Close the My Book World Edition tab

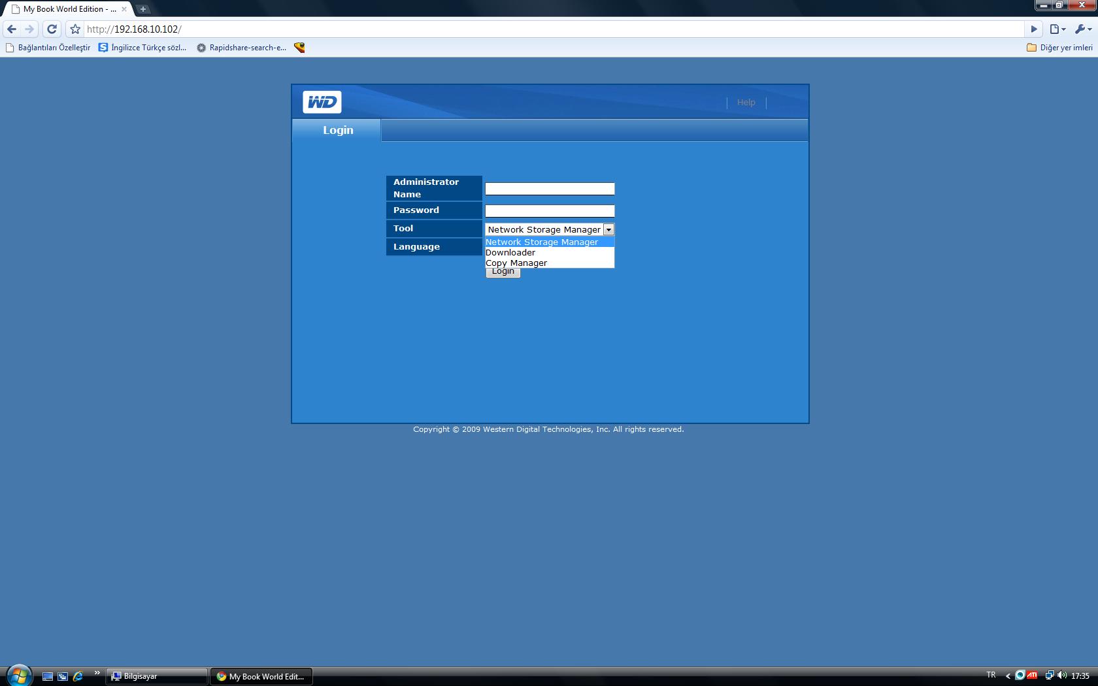124,9
